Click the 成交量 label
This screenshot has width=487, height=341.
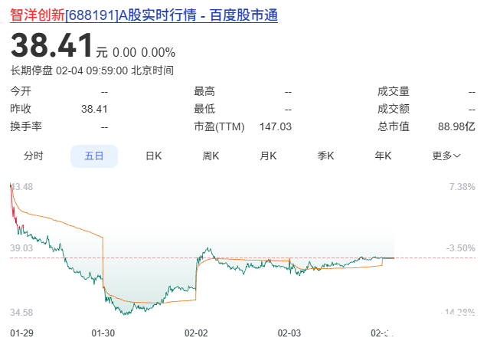(394, 91)
